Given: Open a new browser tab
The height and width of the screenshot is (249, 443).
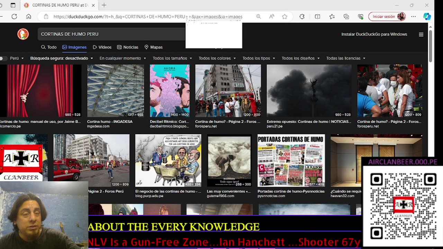Looking at the screenshot, I should point(104,5).
